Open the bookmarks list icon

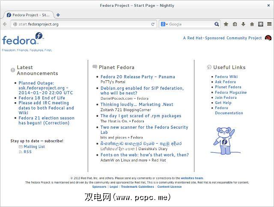pos(235,24)
